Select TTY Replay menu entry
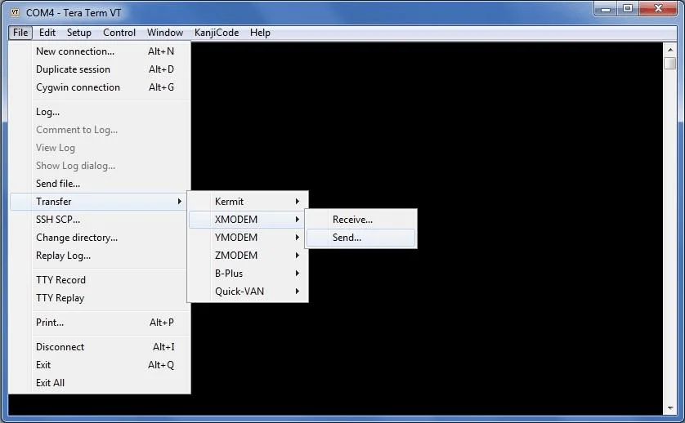685x423 pixels. tap(100, 298)
